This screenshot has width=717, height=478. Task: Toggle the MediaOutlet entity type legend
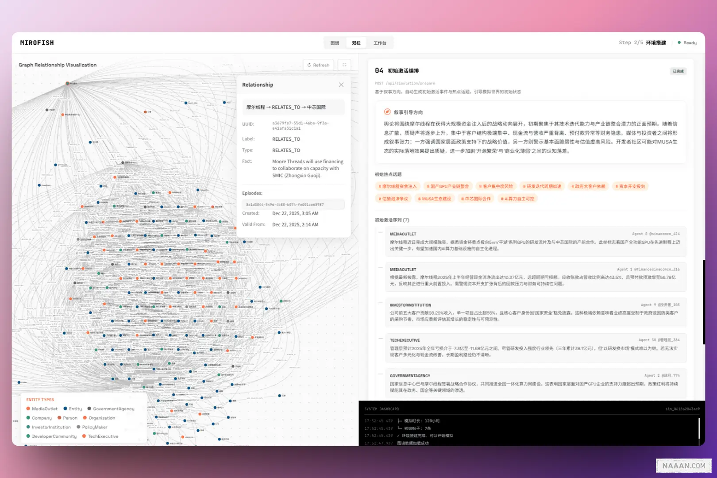(x=42, y=409)
